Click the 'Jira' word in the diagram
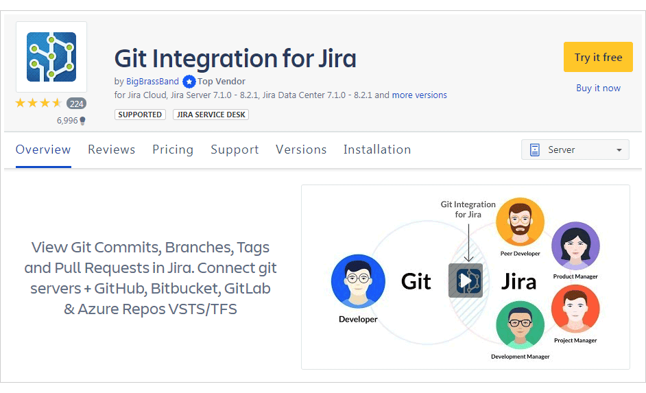The image size is (646, 393). (518, 282)
